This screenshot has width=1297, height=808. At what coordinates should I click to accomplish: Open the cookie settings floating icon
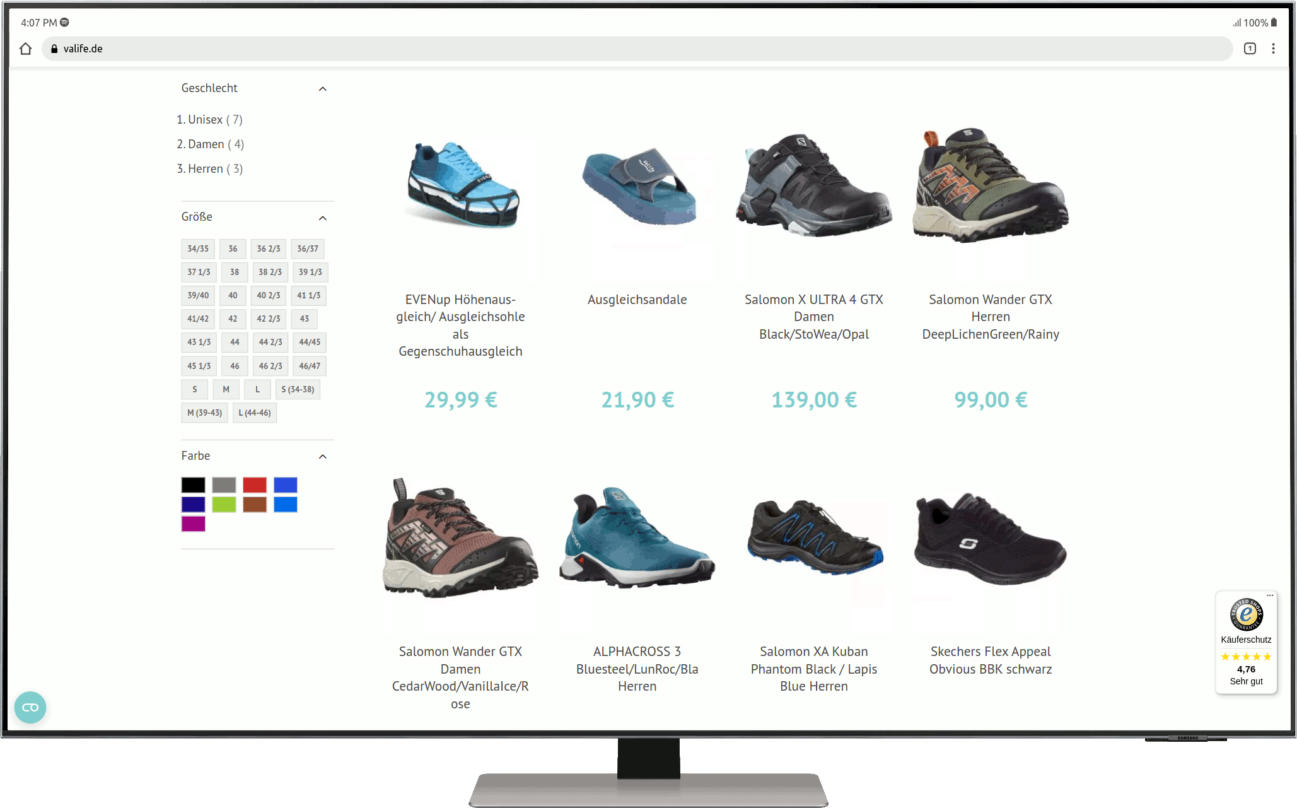point(30,707)
